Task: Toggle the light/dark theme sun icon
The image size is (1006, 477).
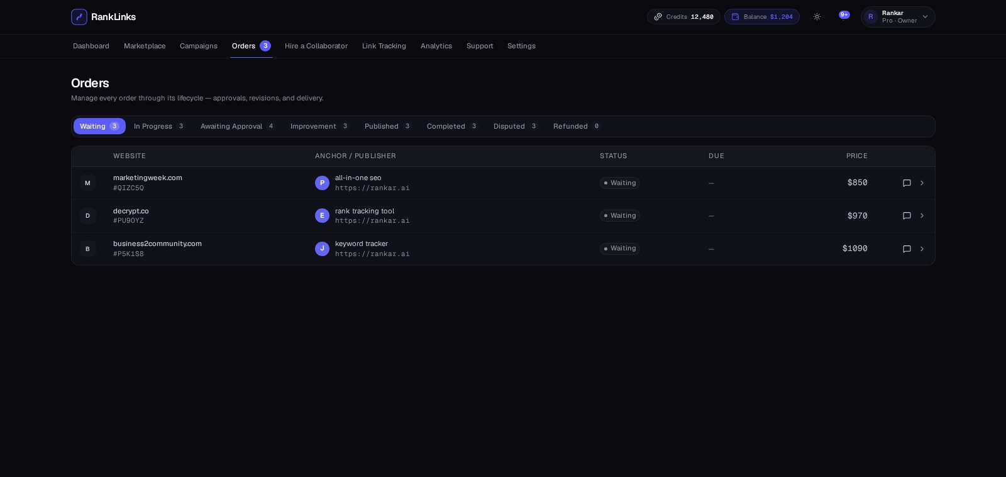Action: pyautogui.click(x=817, y=17)
